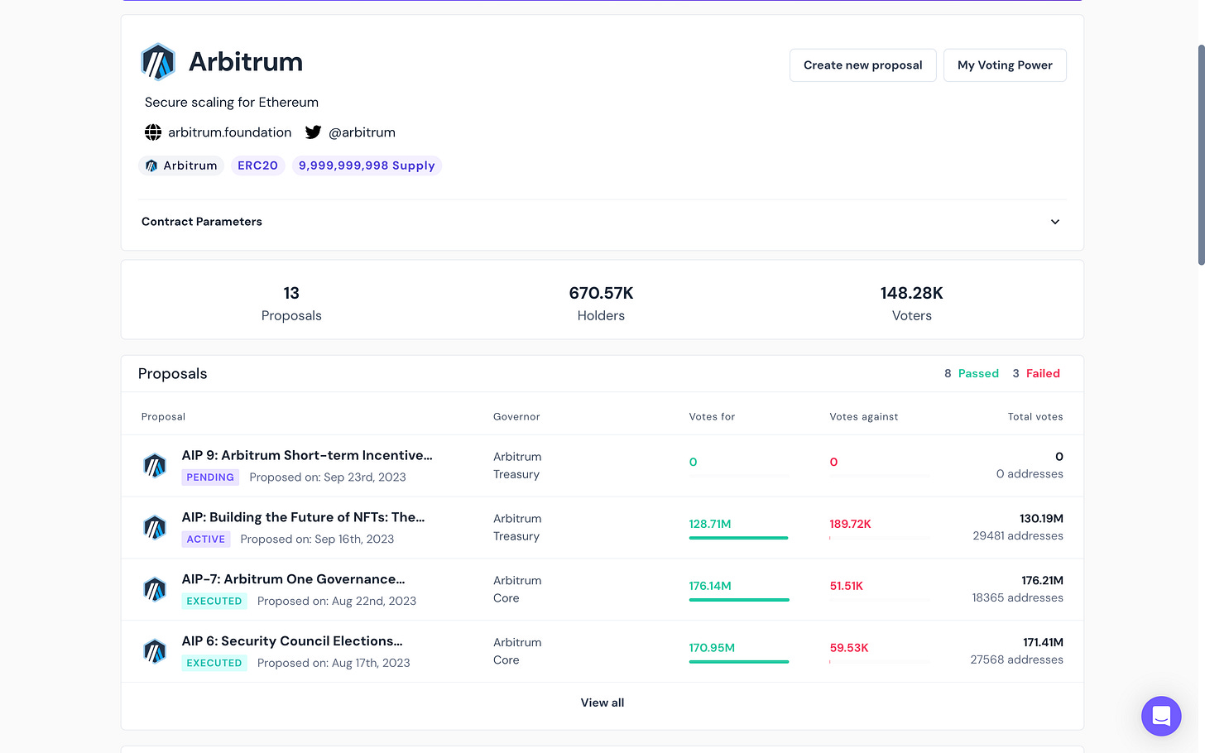Click the 189.72K votes against value
The width and height of the screenshot is (1205, 753).
850,524
